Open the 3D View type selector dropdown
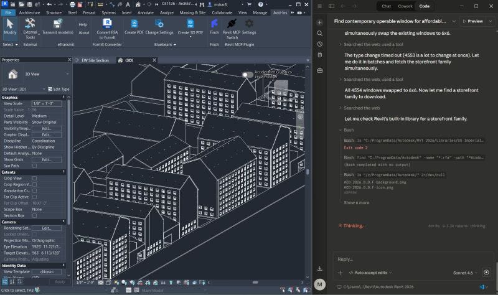 (67, 74)
